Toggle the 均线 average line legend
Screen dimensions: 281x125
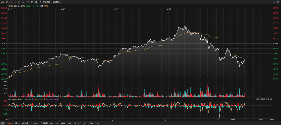point(46,5)
